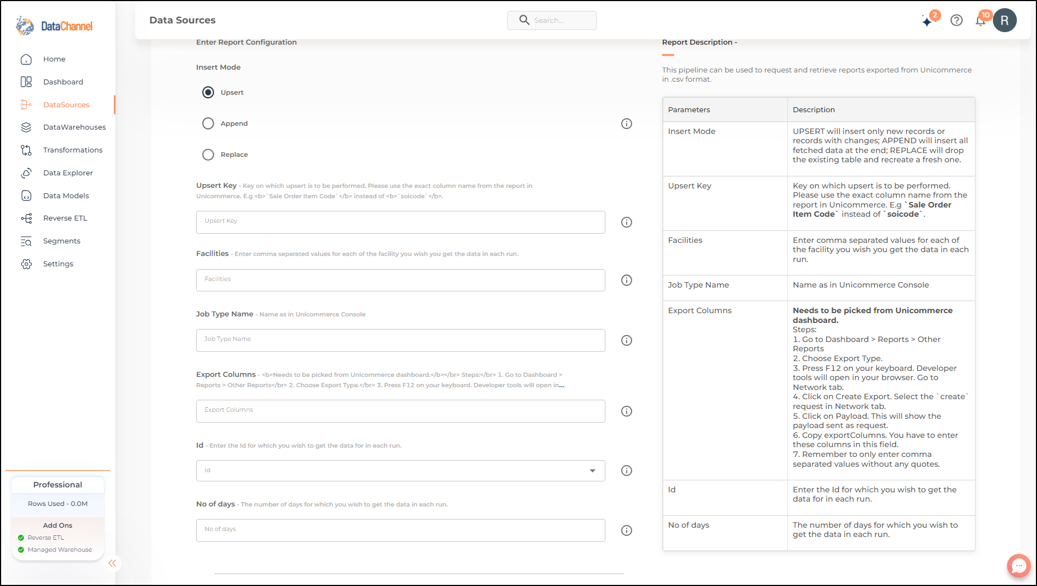Show info for No of days field

[627, 530]
